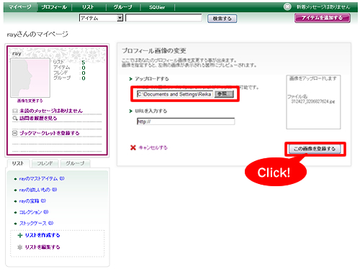Screen dimensions: 360x271
Task: Expand the アップロードする section arrow
Action: [131, 79]
